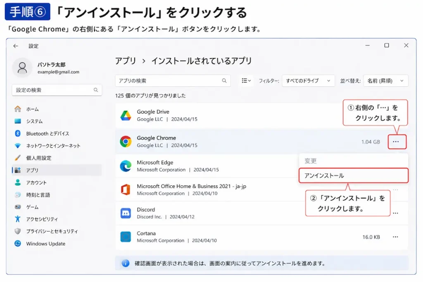The height and width of the screenshot is (282, 423).
Task: Click the magnifier in 設定の検索 box
Action: [x=96, y=90]
